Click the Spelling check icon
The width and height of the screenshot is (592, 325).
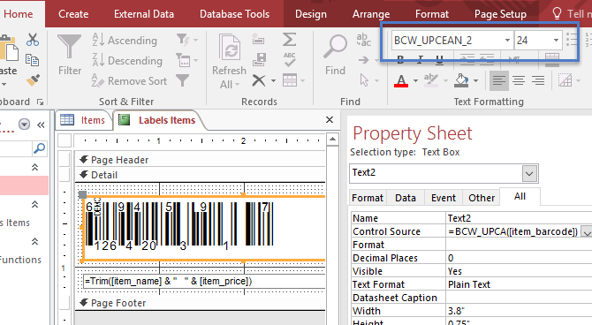click(290, 60)
